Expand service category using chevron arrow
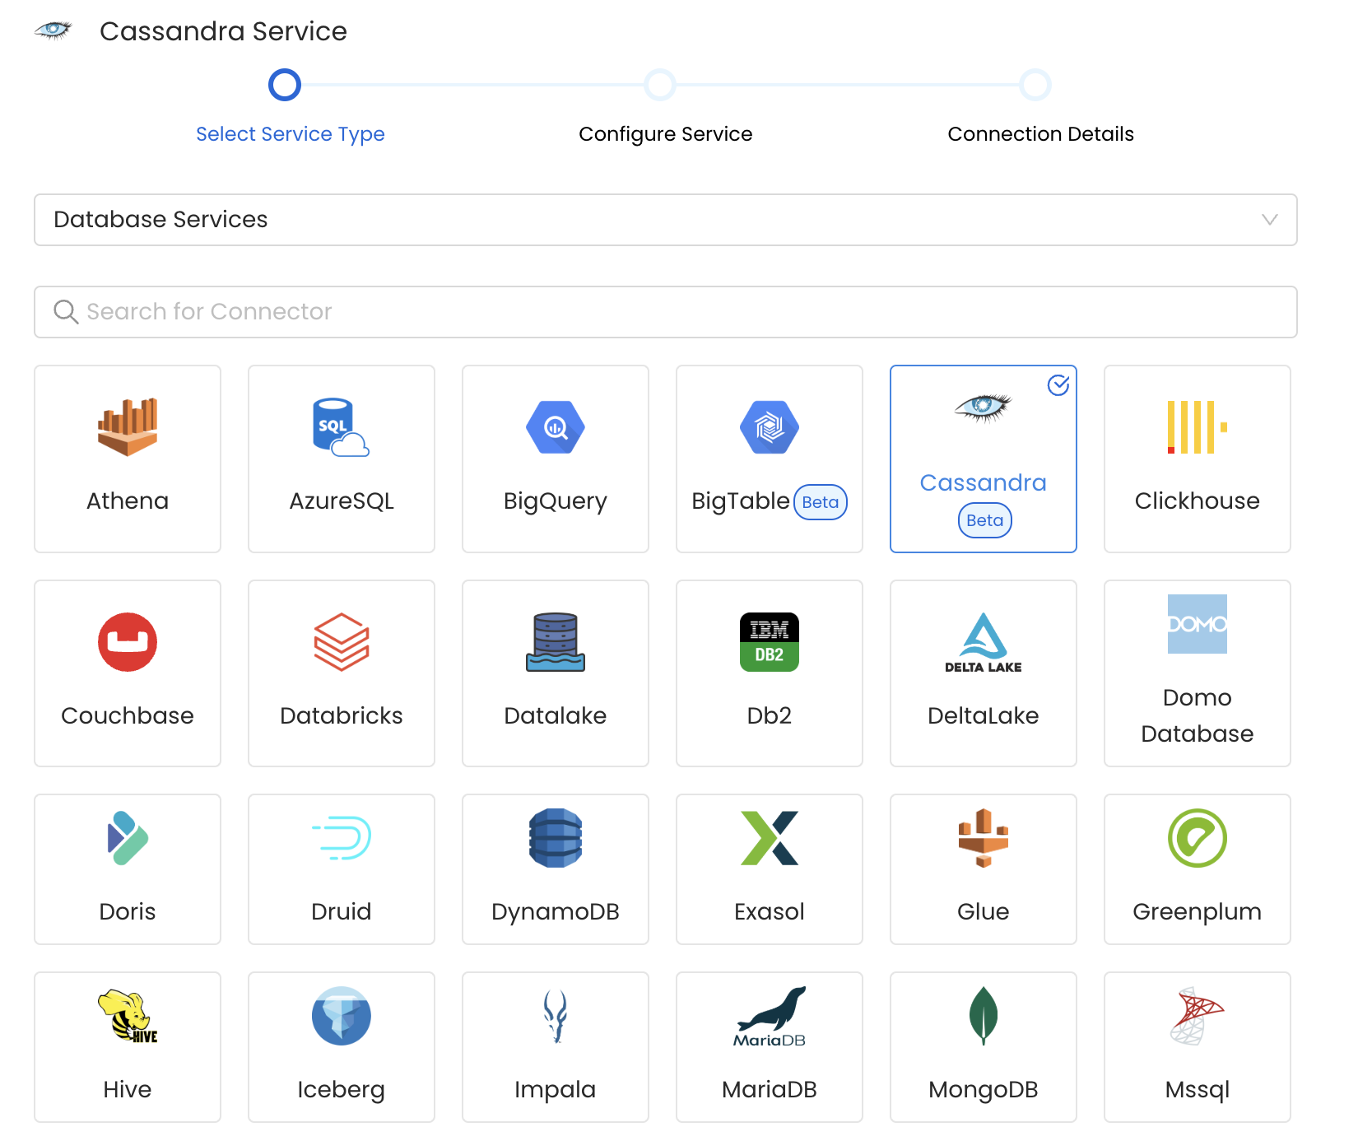1358x1141 pixels. [1269, 220]
